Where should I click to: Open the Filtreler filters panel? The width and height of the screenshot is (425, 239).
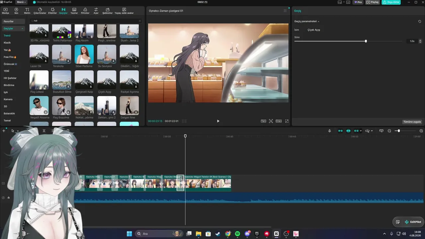pos(85,11)
